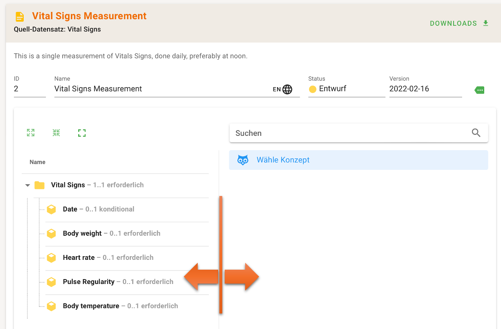
Task: Select the Body temperature item
Action: pos(91,306)
